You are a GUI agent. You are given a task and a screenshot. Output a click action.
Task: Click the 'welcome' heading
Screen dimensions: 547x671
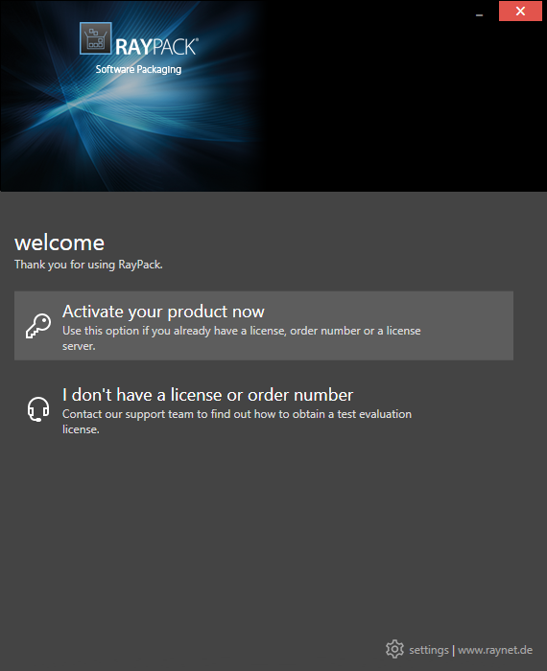(59, 243)
